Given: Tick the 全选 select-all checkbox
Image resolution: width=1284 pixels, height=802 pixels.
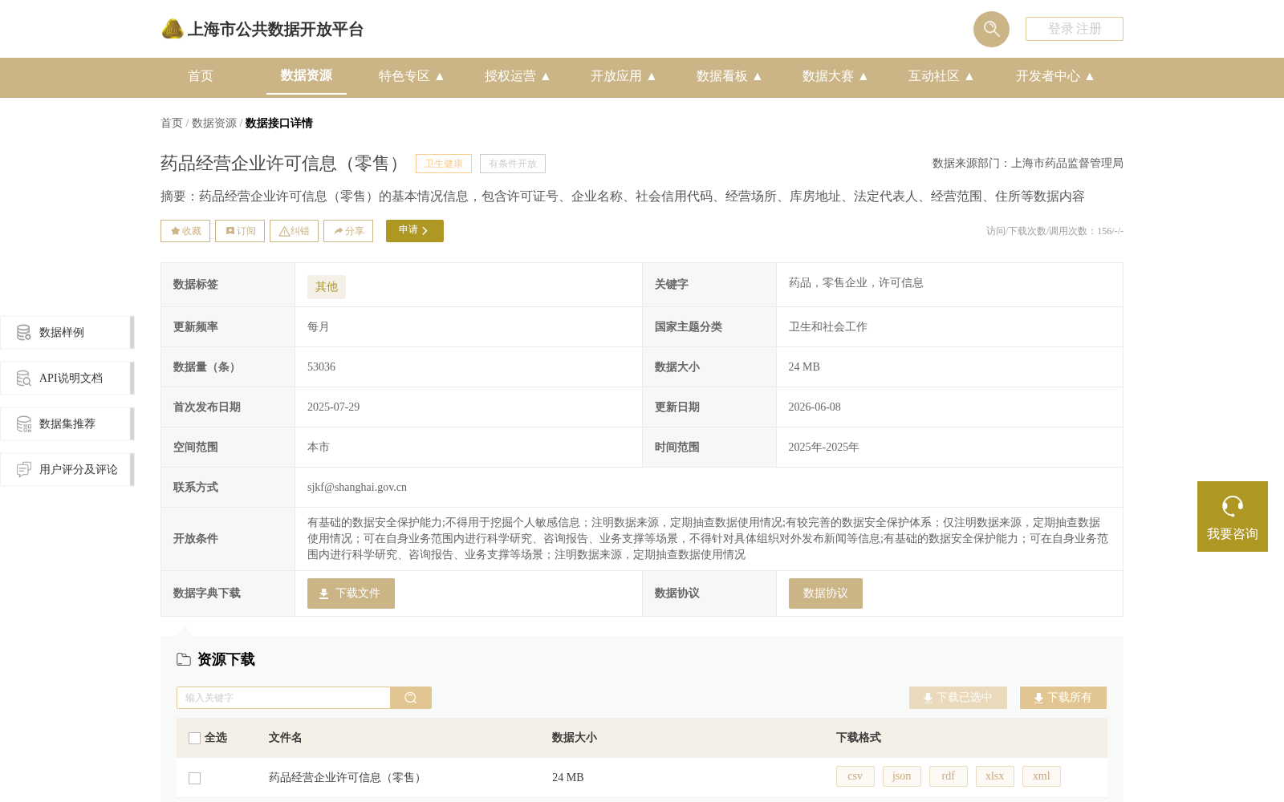Looking at the screenshot, I should coord(194,738).
